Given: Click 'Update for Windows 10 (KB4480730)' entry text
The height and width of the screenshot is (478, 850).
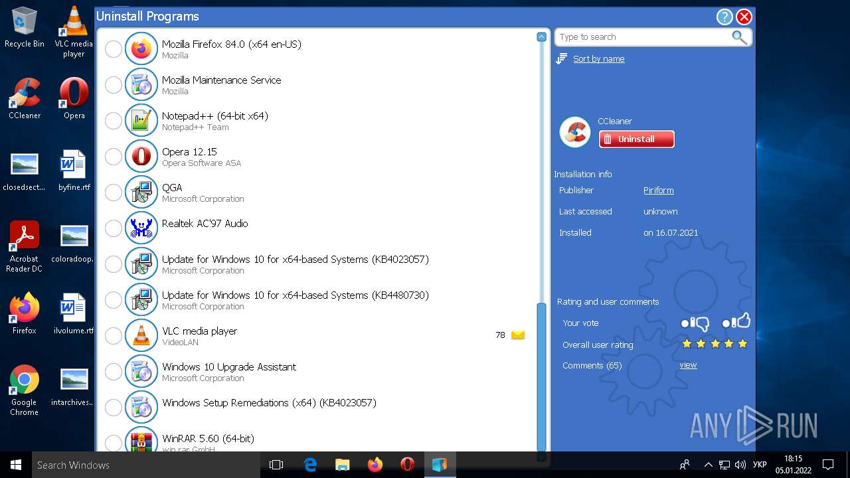Looking at the screenshot, I should (296, 295).
